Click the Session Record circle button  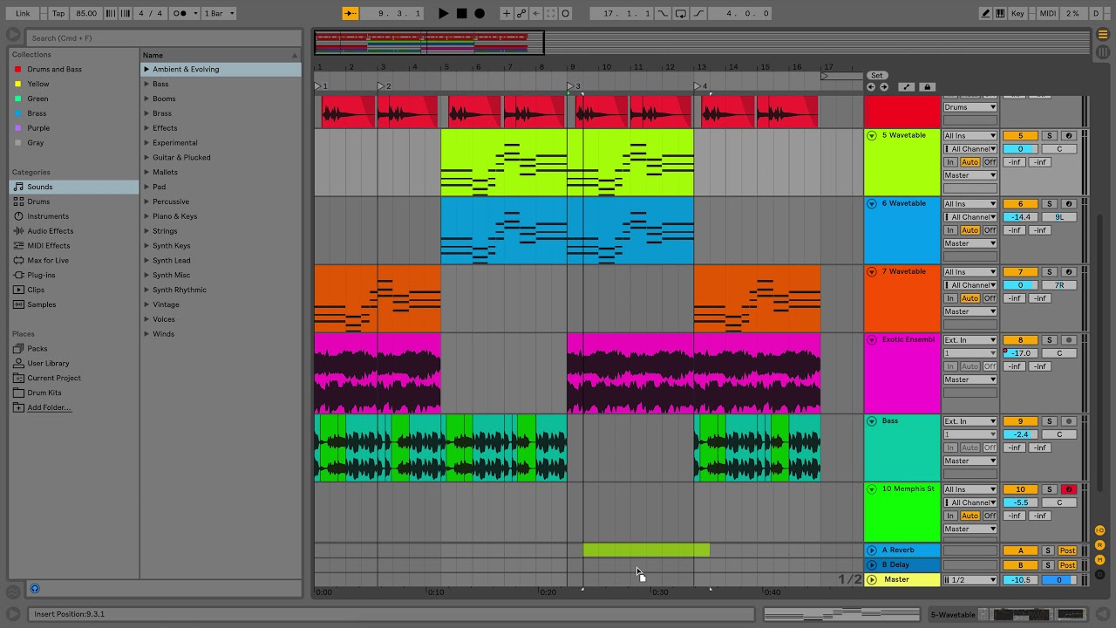566,13
